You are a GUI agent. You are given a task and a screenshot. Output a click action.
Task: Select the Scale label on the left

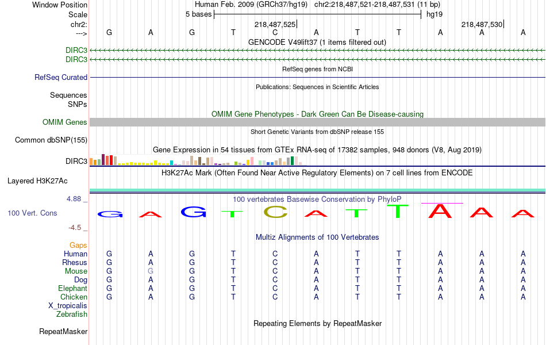click(x=78, y=14)
